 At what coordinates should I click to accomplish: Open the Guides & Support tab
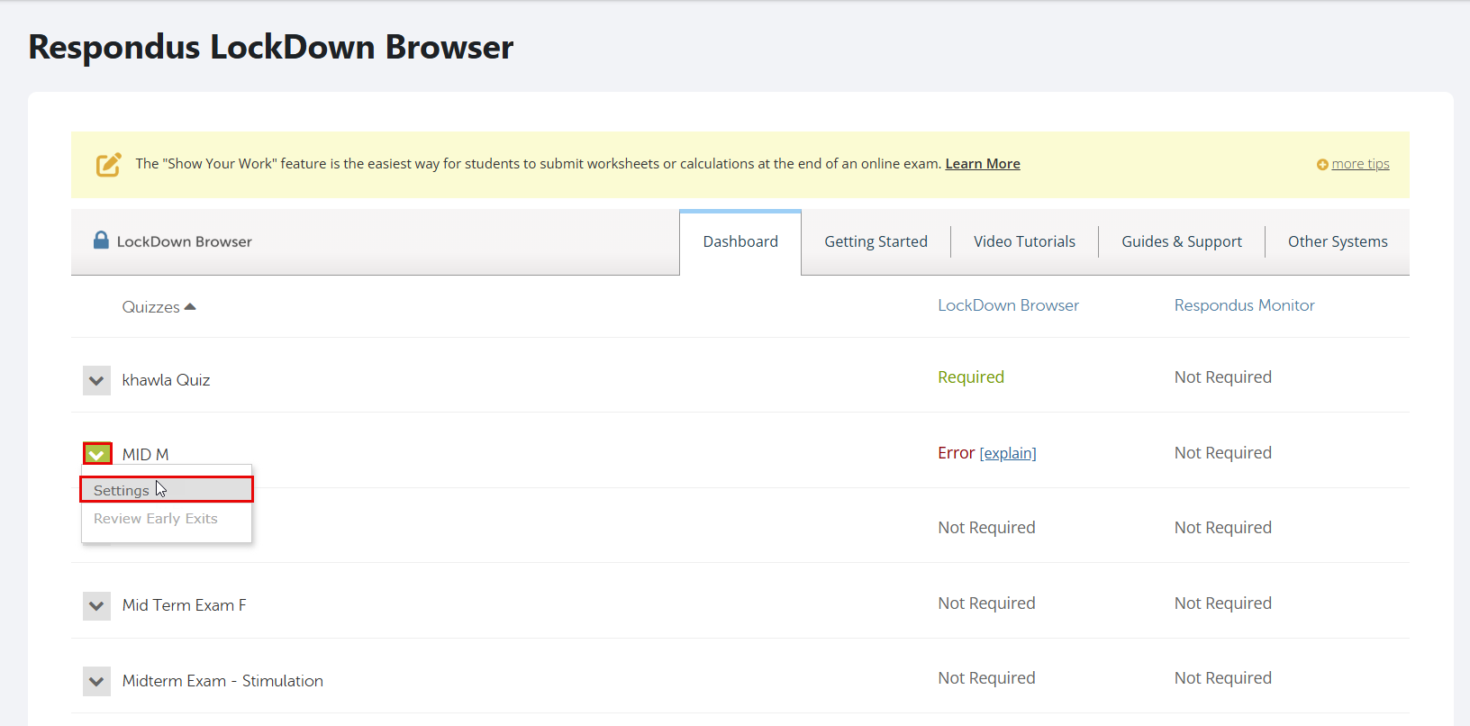(1182, 241)
